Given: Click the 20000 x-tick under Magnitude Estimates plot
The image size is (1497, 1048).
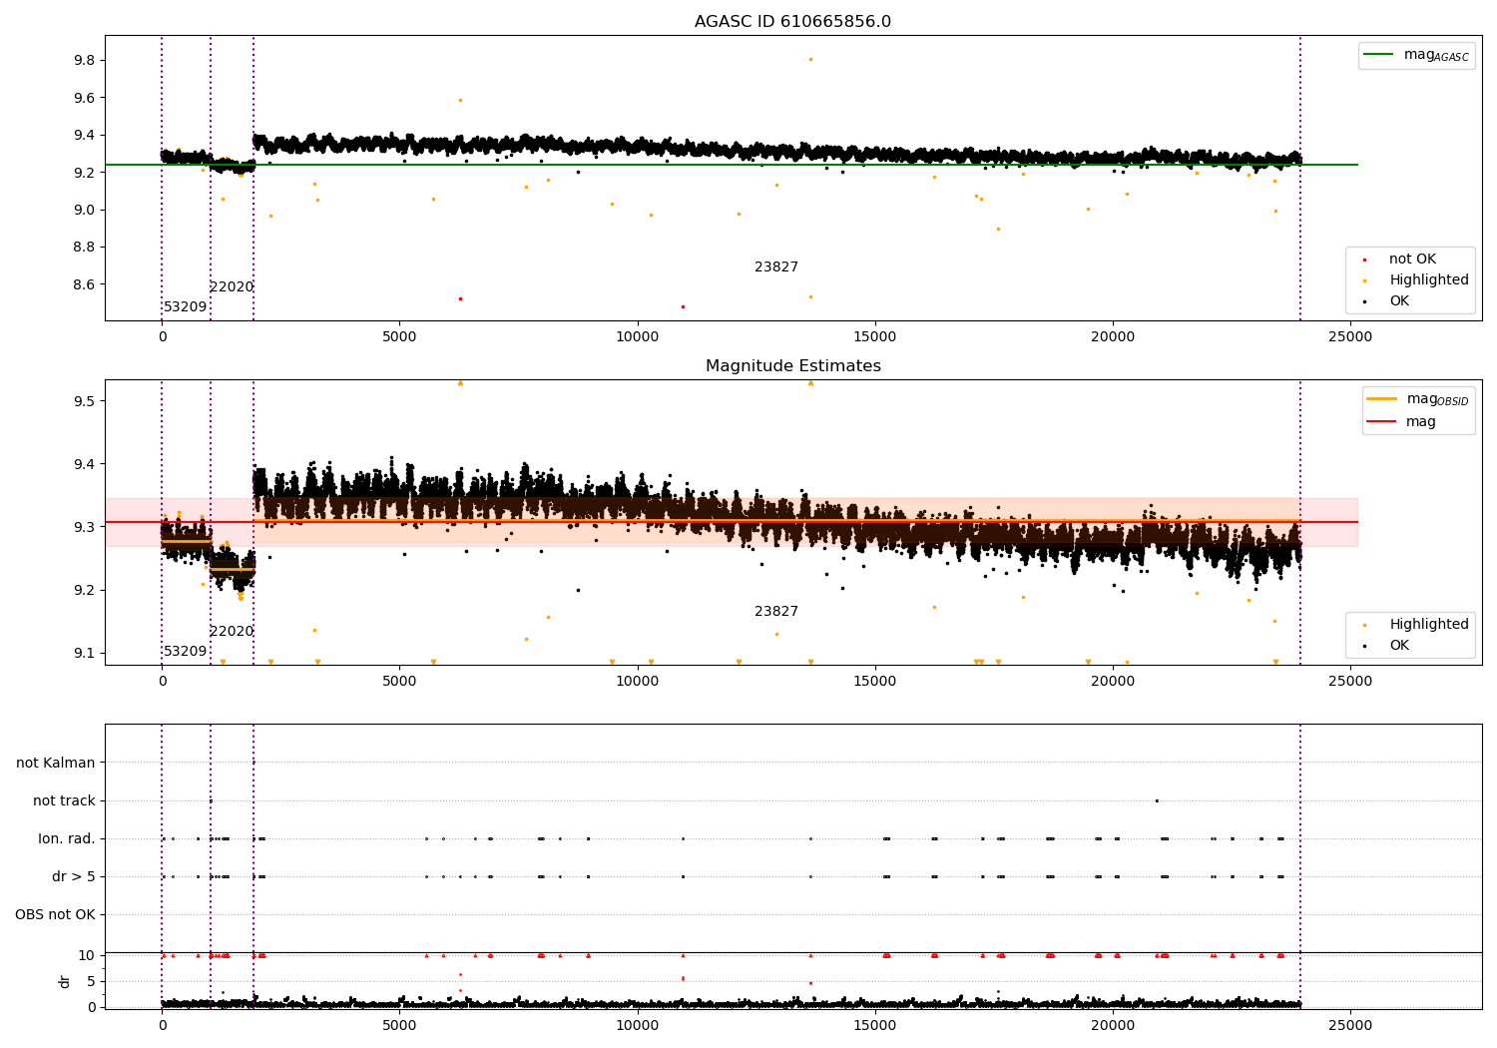Looking at the screenshot, I should click(1113, 681).
